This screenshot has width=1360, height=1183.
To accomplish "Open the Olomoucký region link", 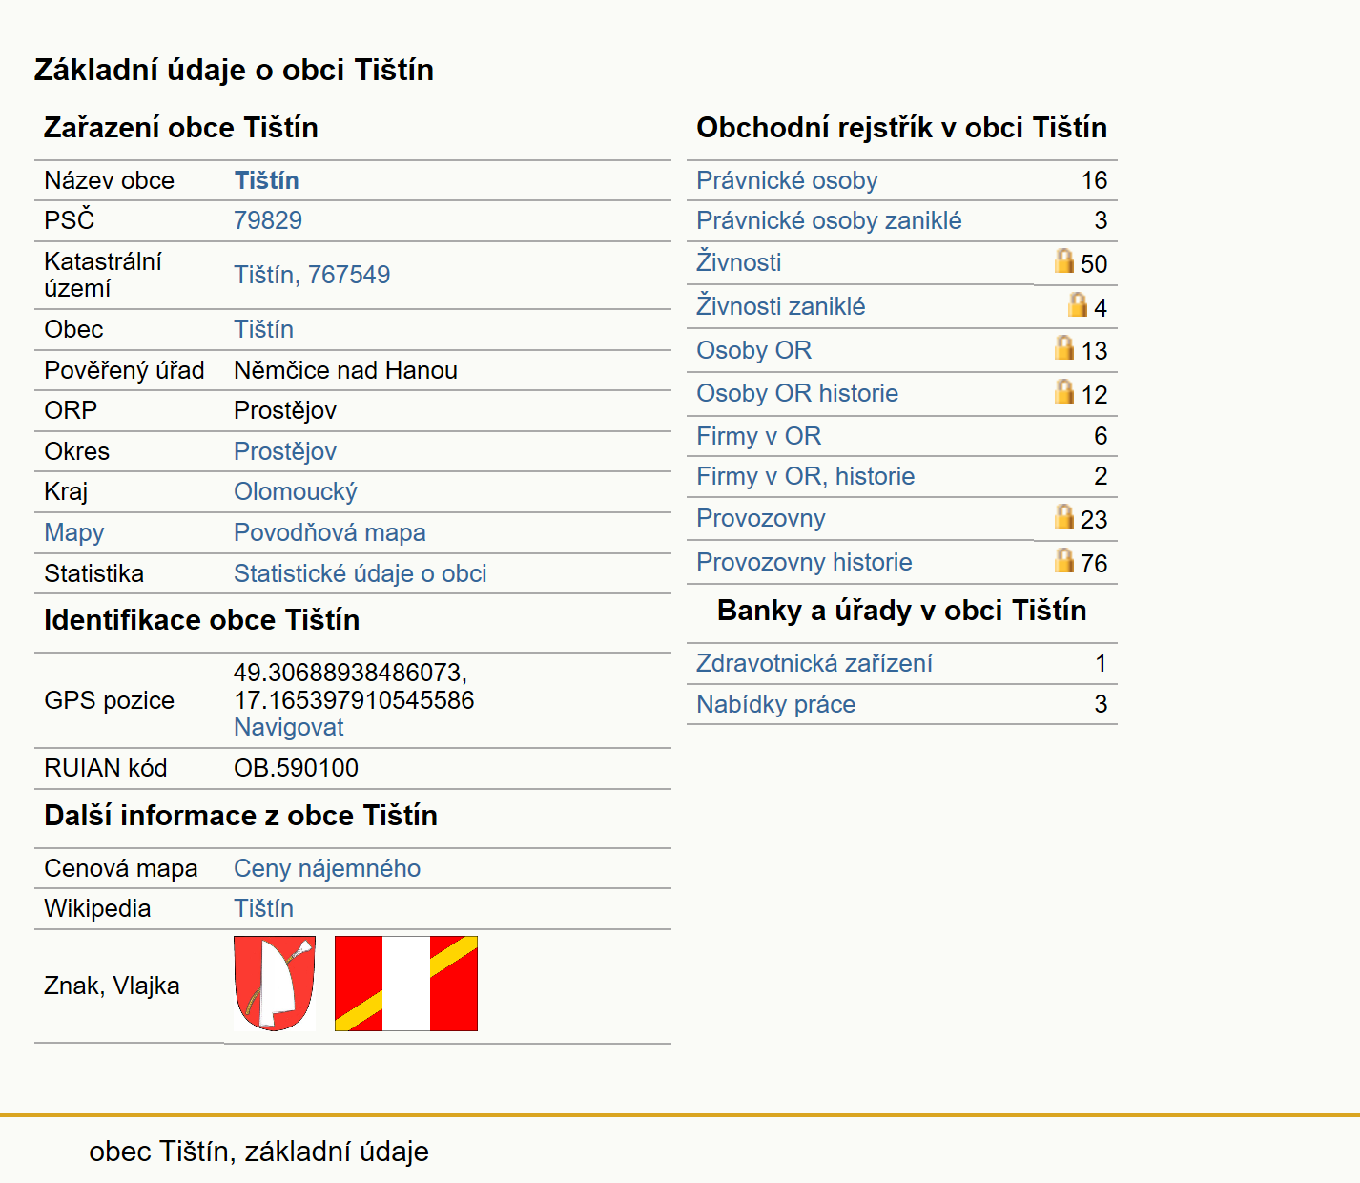I will click(x=296, y=491).
